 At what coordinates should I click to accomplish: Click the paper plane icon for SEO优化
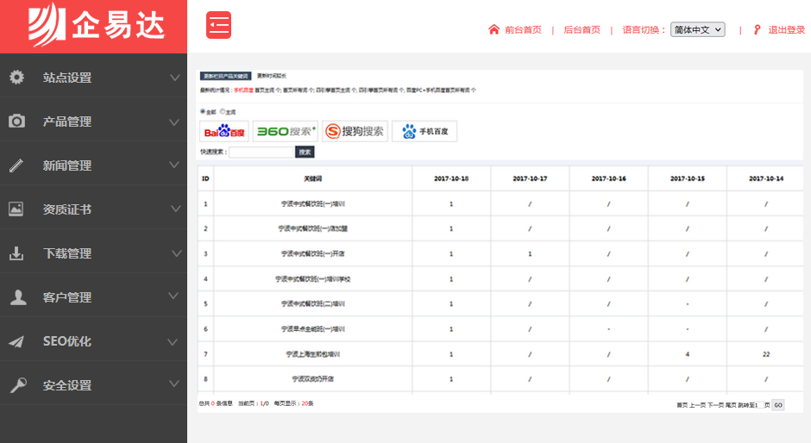(x=16, y=341)
